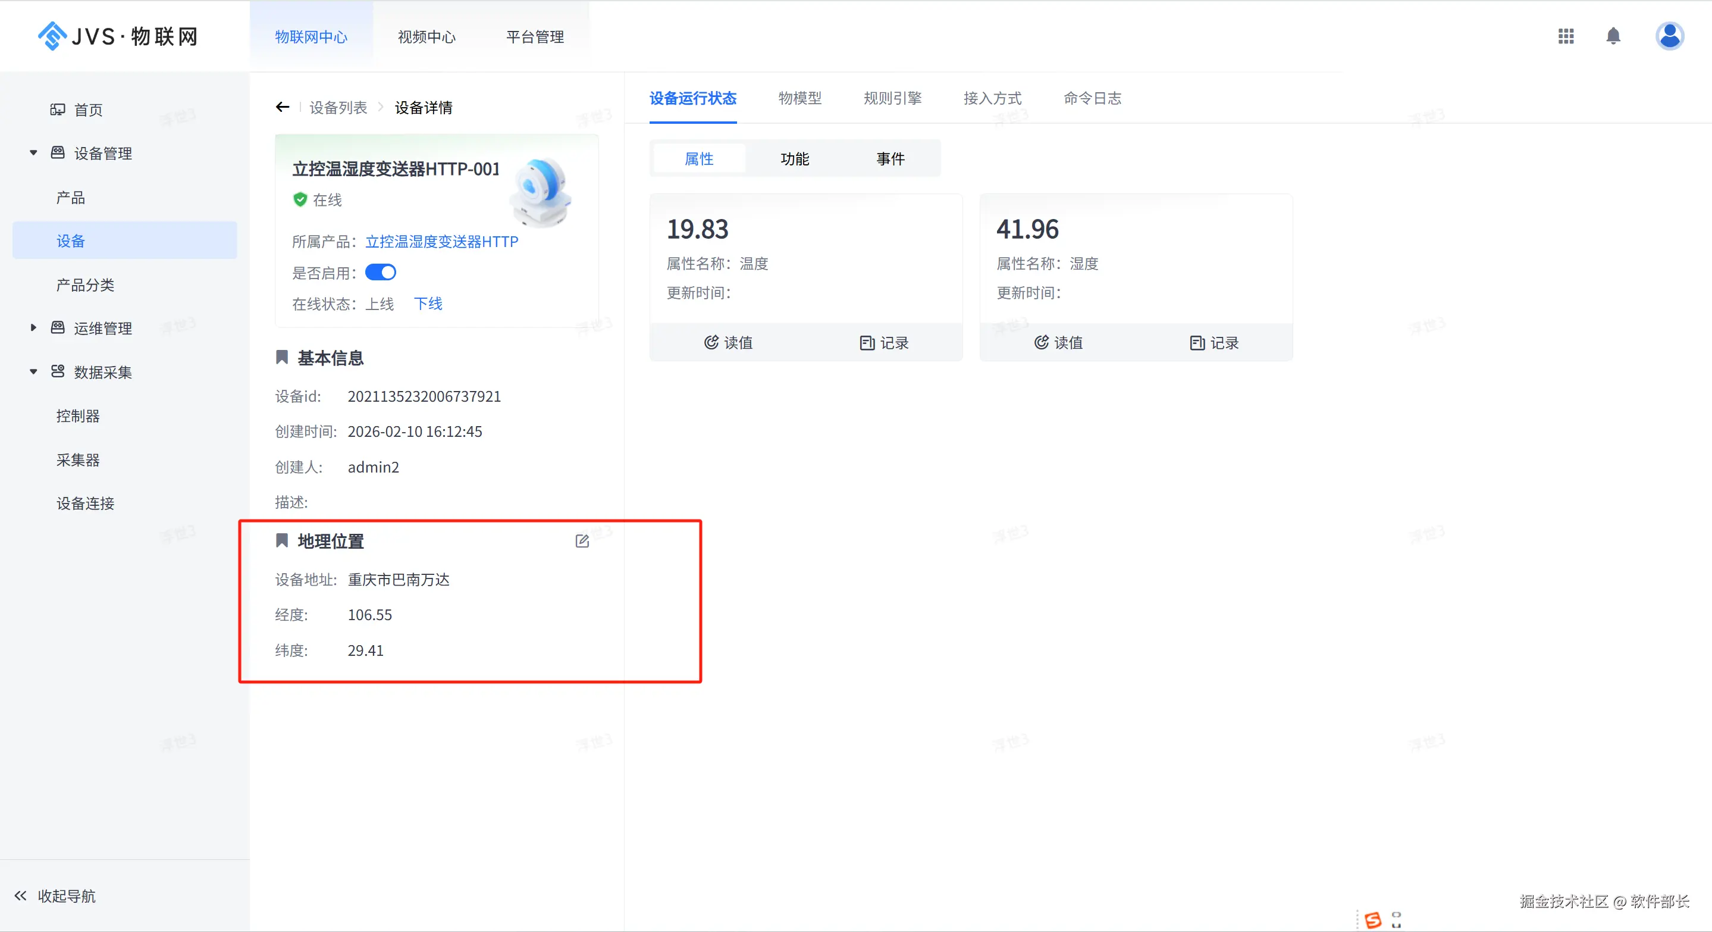The height and width of the screenshot is (932, 1712).
Task: Toggle the 是否启用 switch off
Action: [x=380, y=273]
